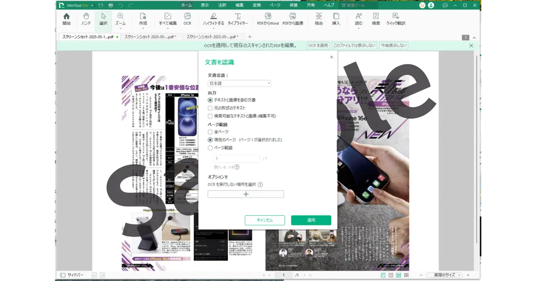Click the undo arrow in title bar

point(121,5)
